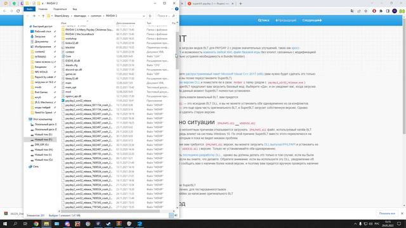
Task: Click Показать все in downloads bar
Action: (387, 213)
